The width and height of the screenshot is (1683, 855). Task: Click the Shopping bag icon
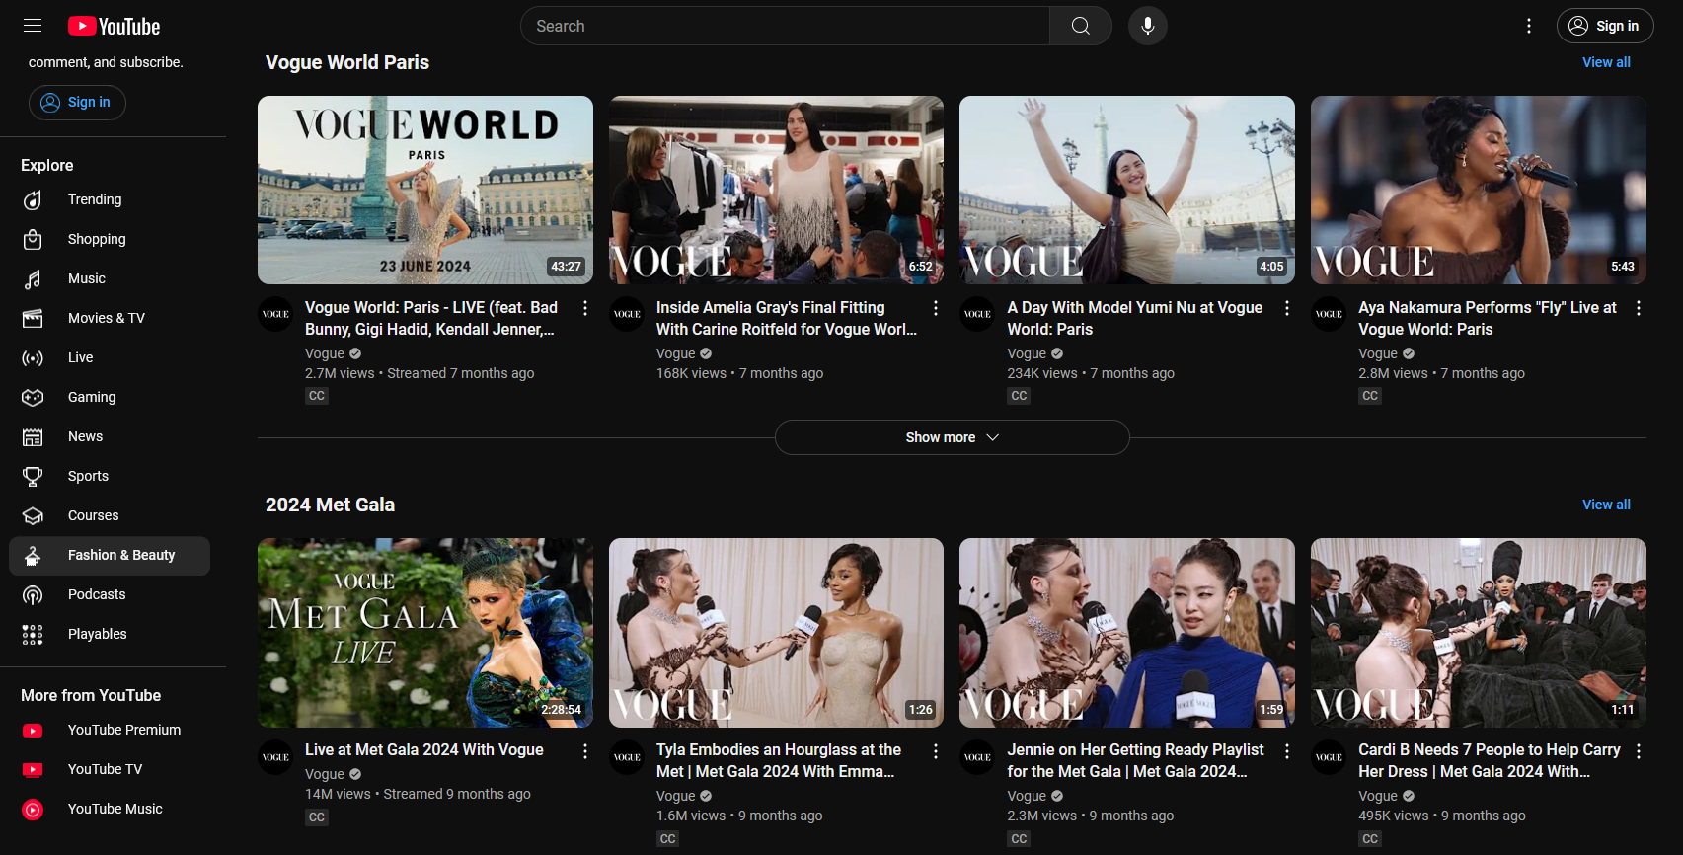(33, 240)
